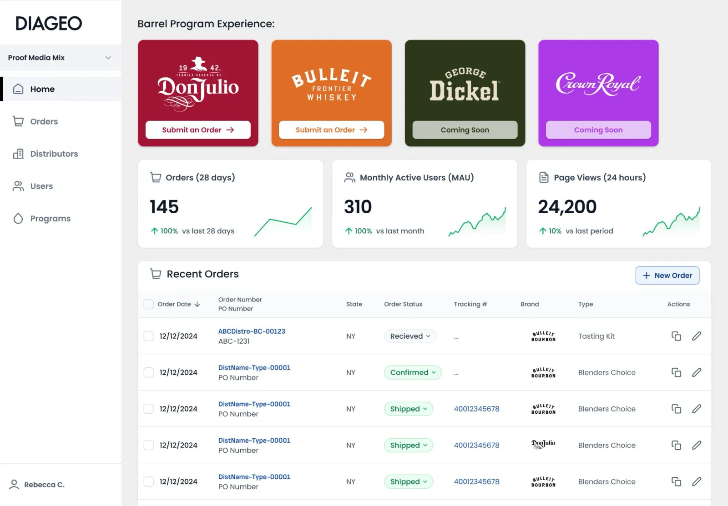The height and width of the screenshot is (506, 728).
Task: Open the Programs droplet icon in sidebar
Action: (18, 219)
